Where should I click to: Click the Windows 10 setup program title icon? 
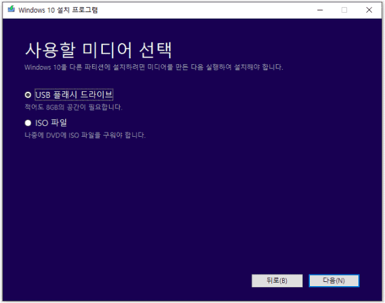coord(12,10)
